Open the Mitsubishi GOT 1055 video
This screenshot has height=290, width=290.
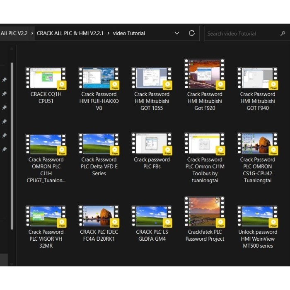(152, 78)
